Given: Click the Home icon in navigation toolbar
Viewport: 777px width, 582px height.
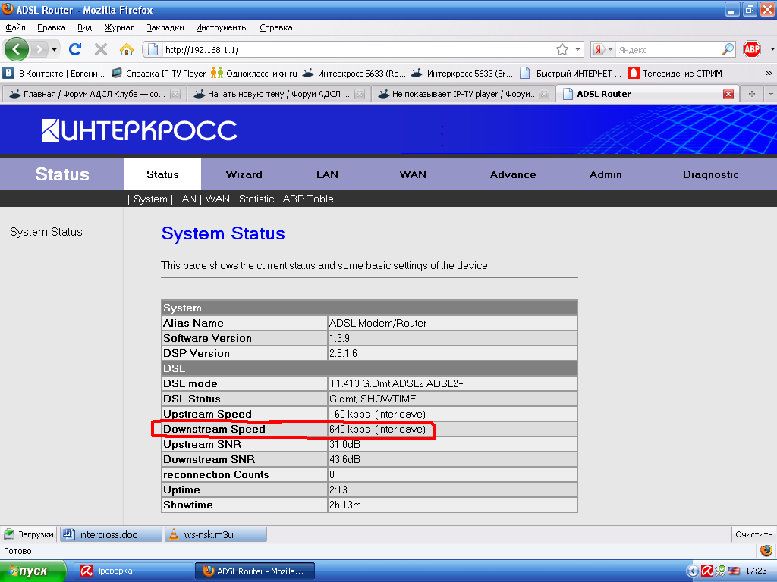Looking at the screenshot, I should click(127, 49).
